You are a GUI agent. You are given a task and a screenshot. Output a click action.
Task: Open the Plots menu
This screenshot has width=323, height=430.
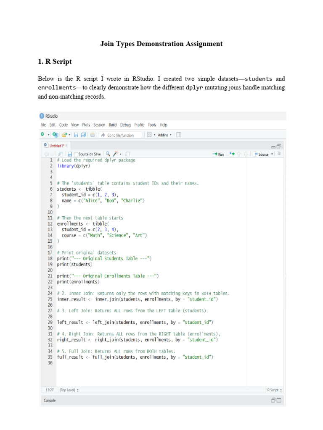pyautogui.click(x=86, y=125)
